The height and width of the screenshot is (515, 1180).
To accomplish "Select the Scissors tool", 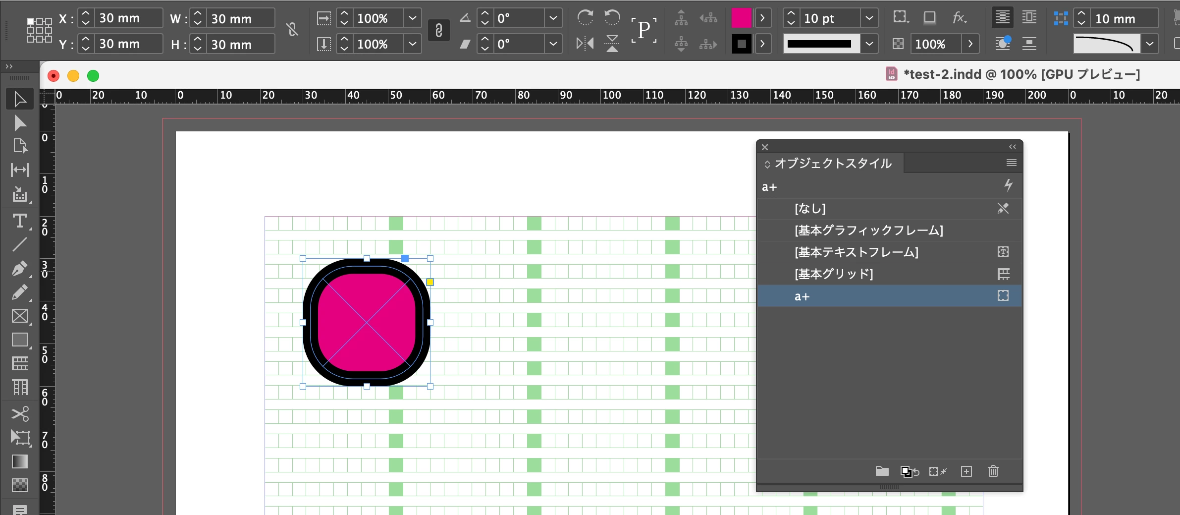I will click(x=20, y=413).
